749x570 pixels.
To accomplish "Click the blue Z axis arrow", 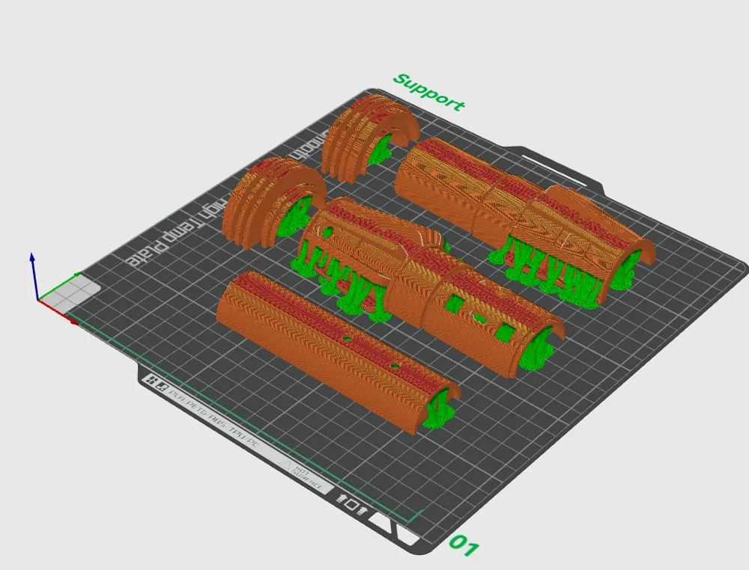I will click(34, 276).
